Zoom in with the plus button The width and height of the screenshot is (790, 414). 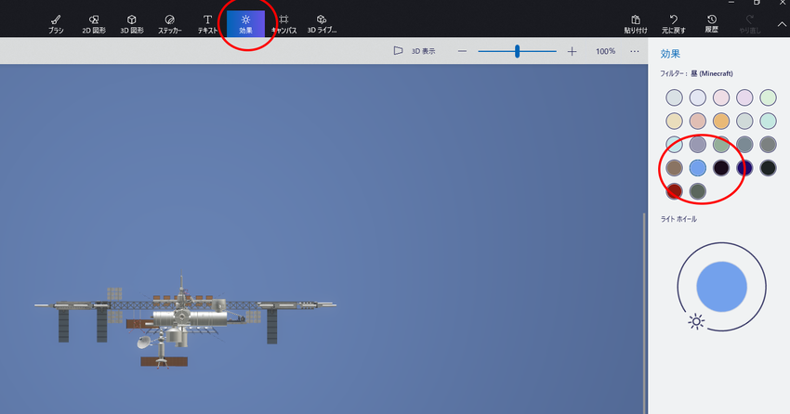[x=572, y=51]
